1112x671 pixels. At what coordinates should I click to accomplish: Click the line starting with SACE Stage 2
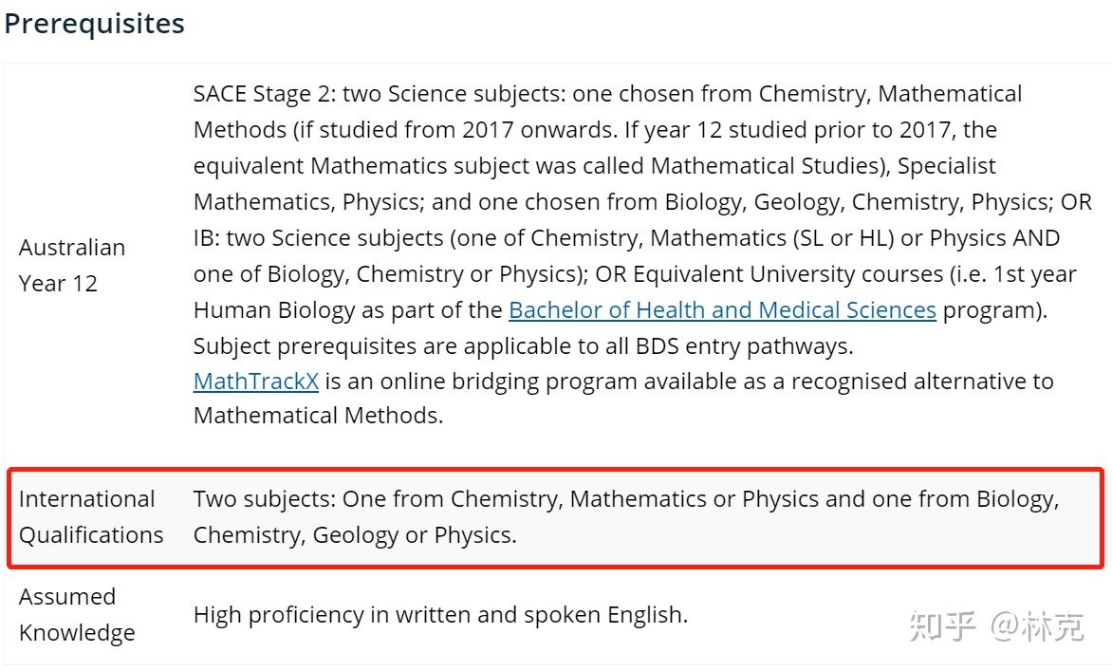coord(608,94)
